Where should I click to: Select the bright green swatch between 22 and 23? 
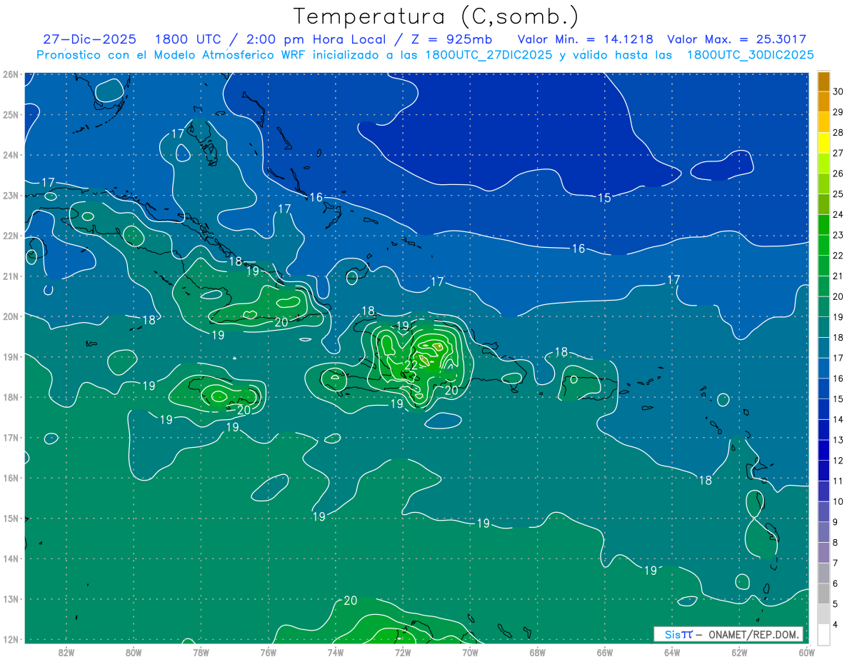tap(823, 245)
